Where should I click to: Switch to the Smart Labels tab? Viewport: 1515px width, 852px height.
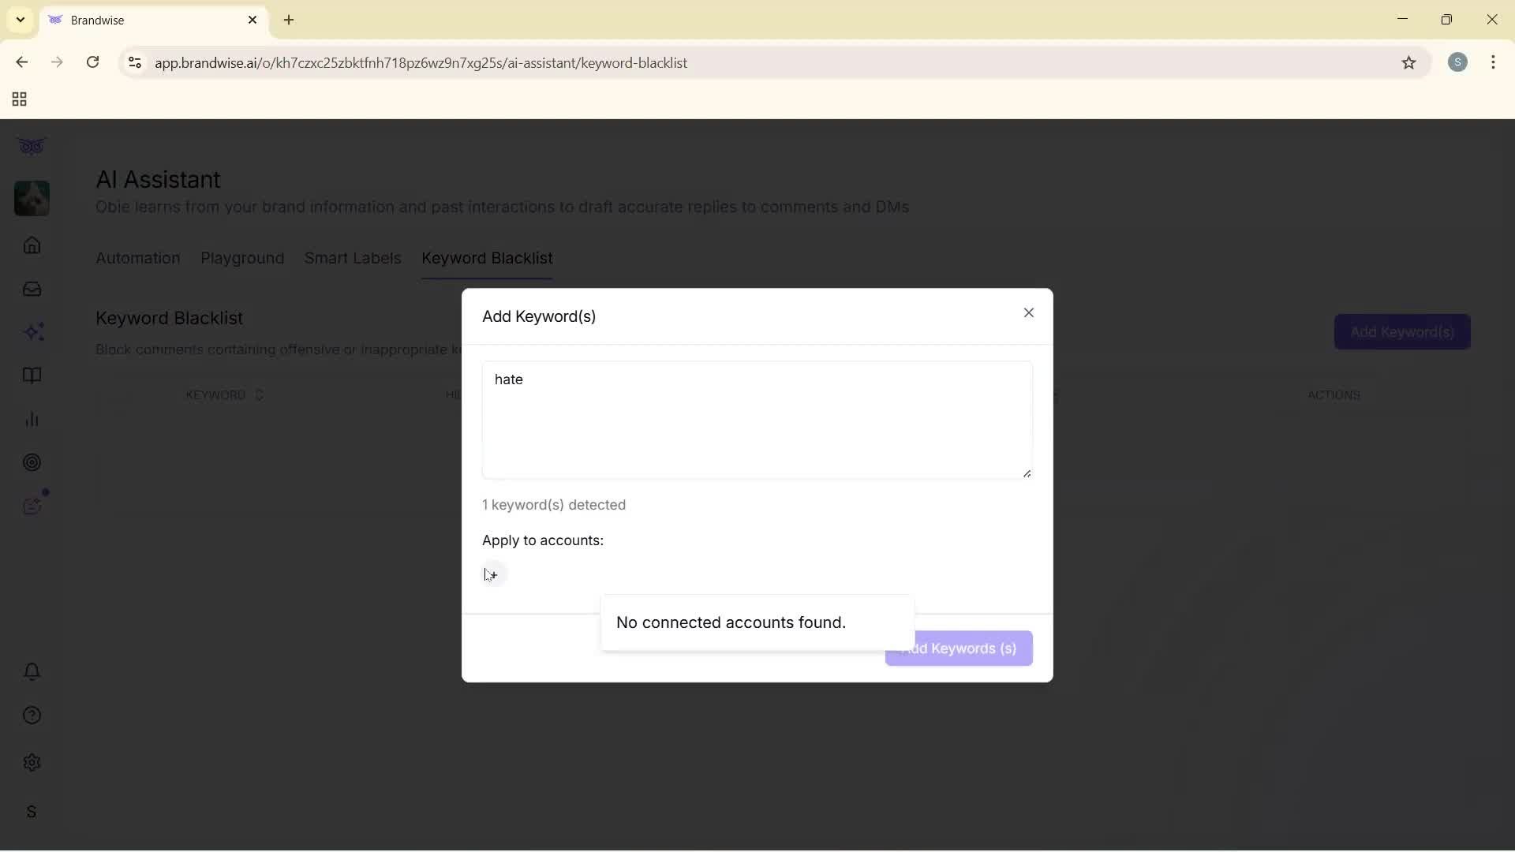tap(353, 258)
